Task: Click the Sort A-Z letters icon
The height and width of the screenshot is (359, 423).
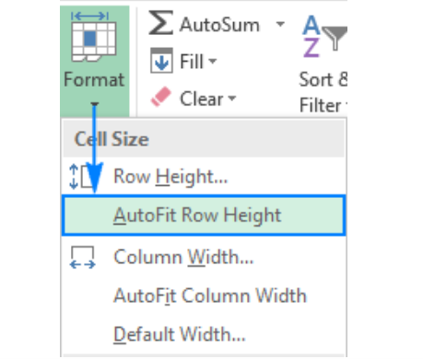Action: click(x=311, y=37)
